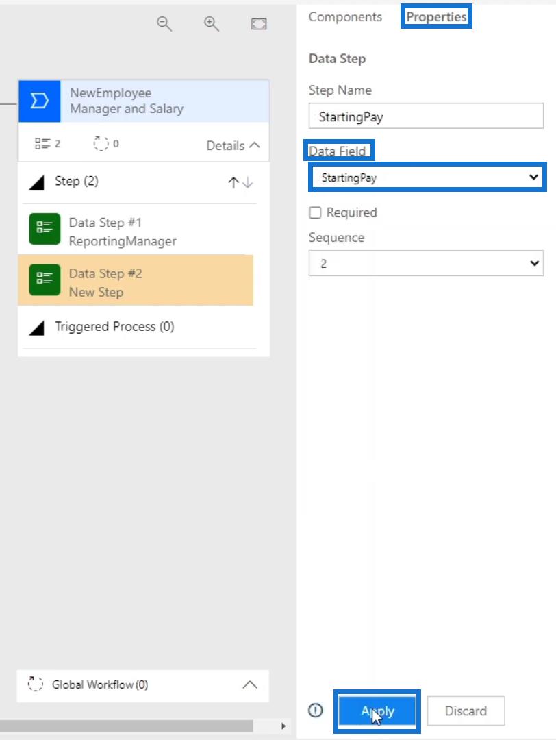Click the info icon beside Apply

pos(316,711)
